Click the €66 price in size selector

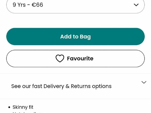pos(37,5)
